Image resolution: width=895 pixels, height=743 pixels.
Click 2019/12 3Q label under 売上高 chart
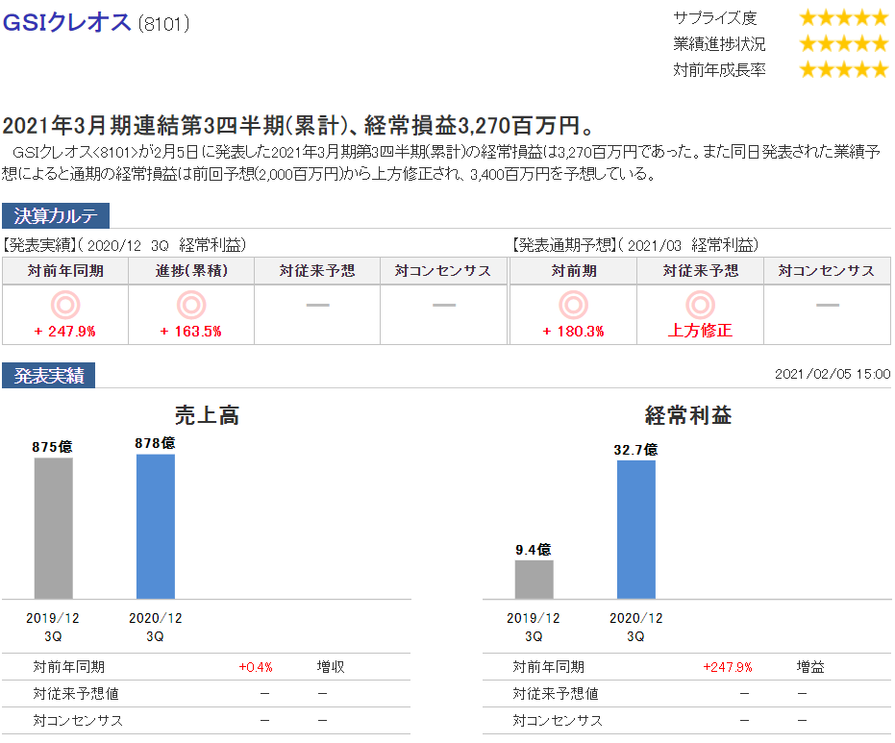[x=53, y=627]
